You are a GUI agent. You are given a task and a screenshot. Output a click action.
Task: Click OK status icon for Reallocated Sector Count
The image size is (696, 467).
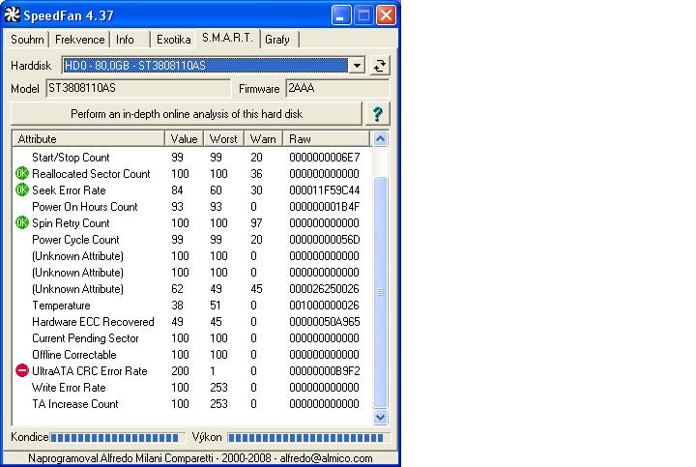tap(21, 174)
